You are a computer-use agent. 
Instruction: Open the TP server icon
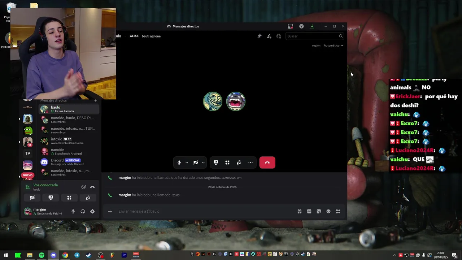[x=28, y=153]
